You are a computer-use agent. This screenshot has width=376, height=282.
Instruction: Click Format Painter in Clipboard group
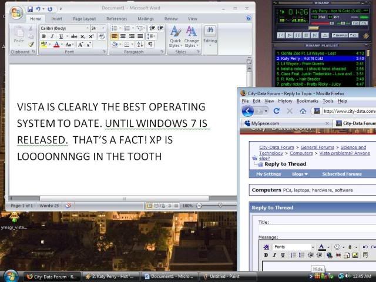pos(31,45)
